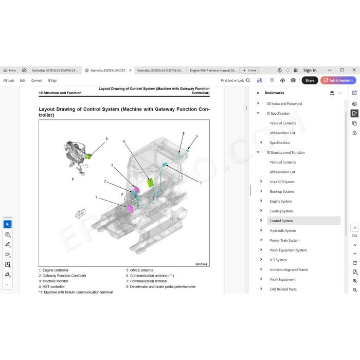Expand the Cooling System bookmark
This screenshot has height=360, width=360.
[261, 210]
